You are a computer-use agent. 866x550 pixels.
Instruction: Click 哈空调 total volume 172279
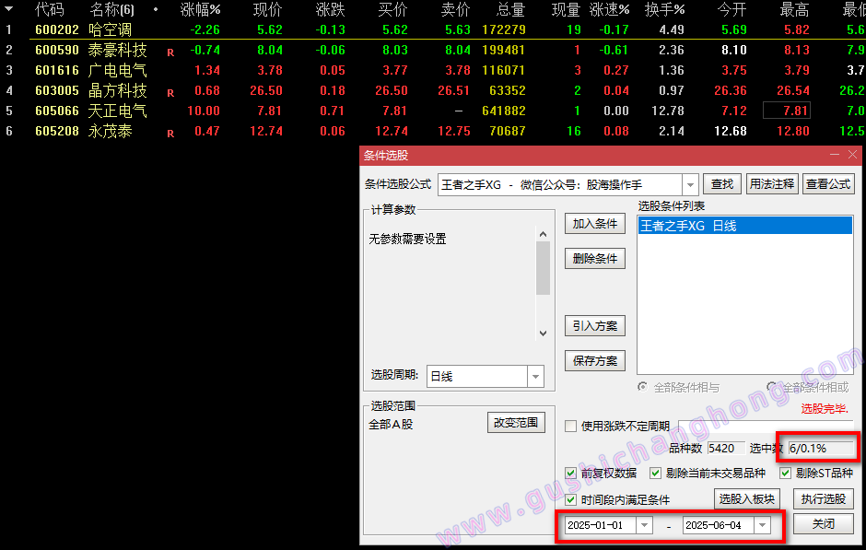[x=504, y=29]
